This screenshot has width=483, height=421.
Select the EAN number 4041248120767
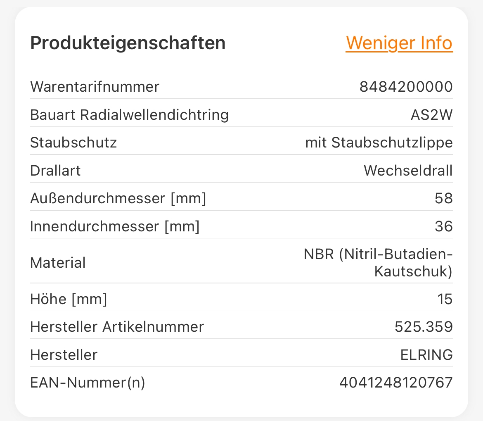point(396,383)
